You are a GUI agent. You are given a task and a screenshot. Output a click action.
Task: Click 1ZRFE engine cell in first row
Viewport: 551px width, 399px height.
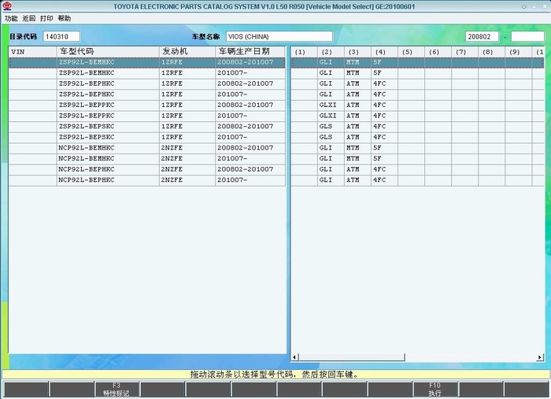(187, 62)
